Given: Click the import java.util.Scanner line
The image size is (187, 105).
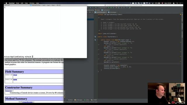Looking at the screenshot, I should click(x=107, y=34).
